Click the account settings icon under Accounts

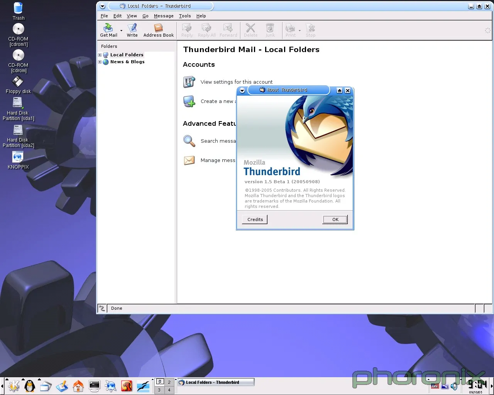189,82
